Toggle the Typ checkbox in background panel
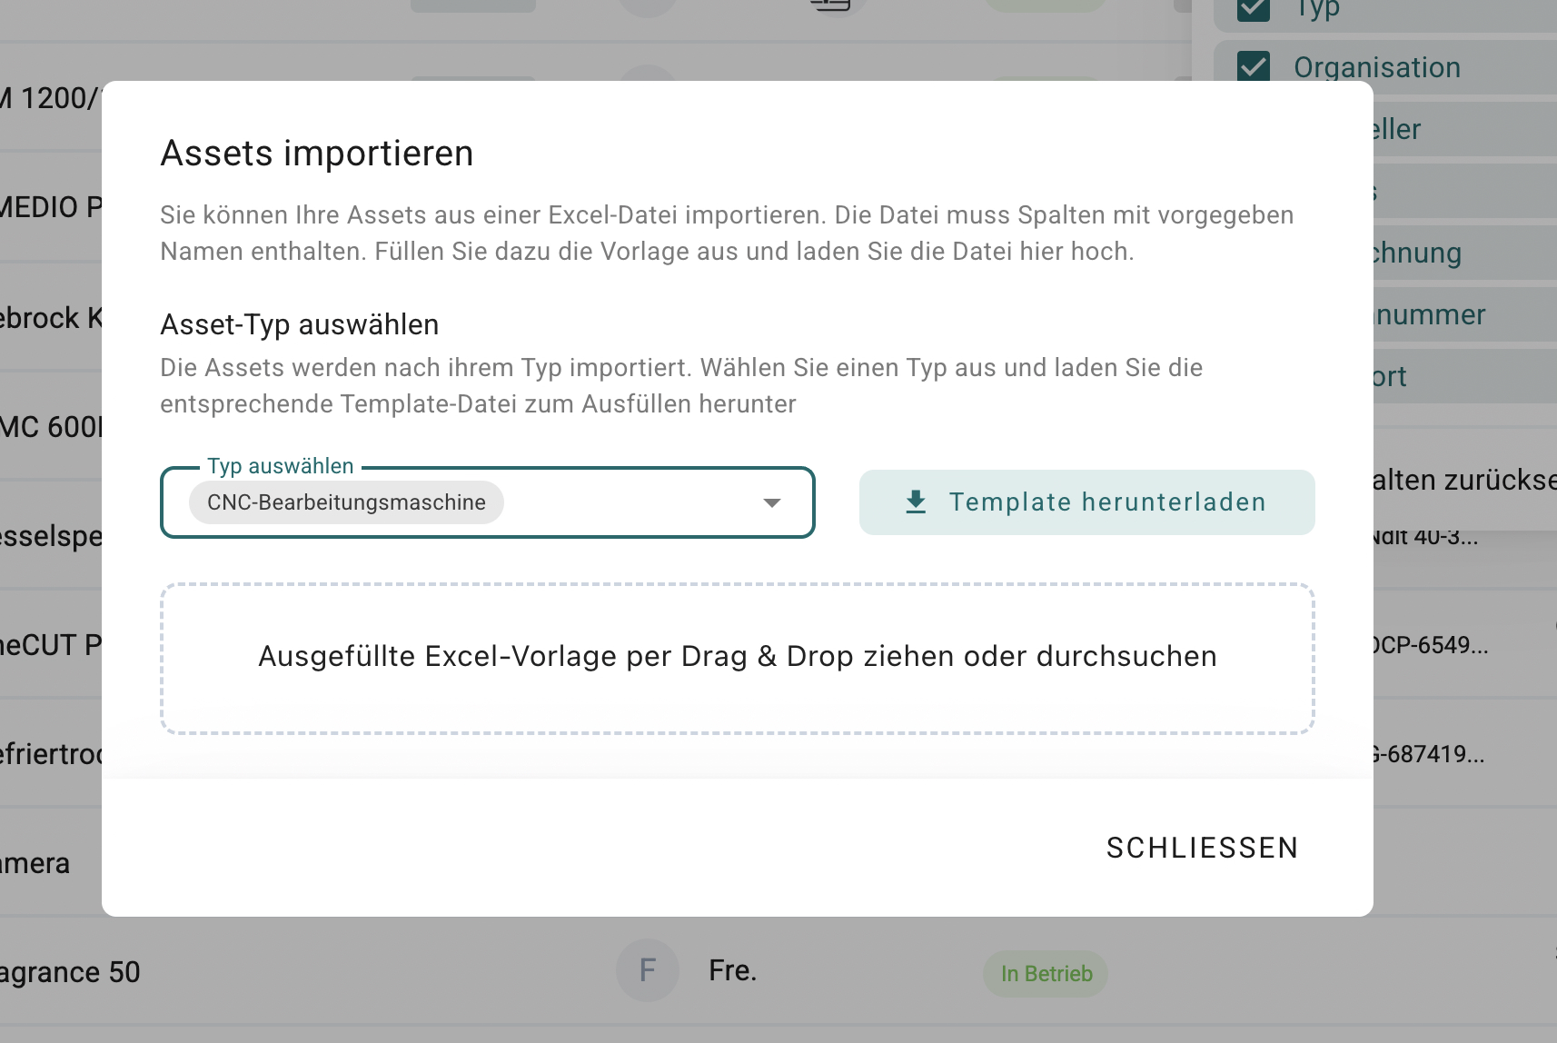This screenshot has width=1557, height=1043. 1254,9
